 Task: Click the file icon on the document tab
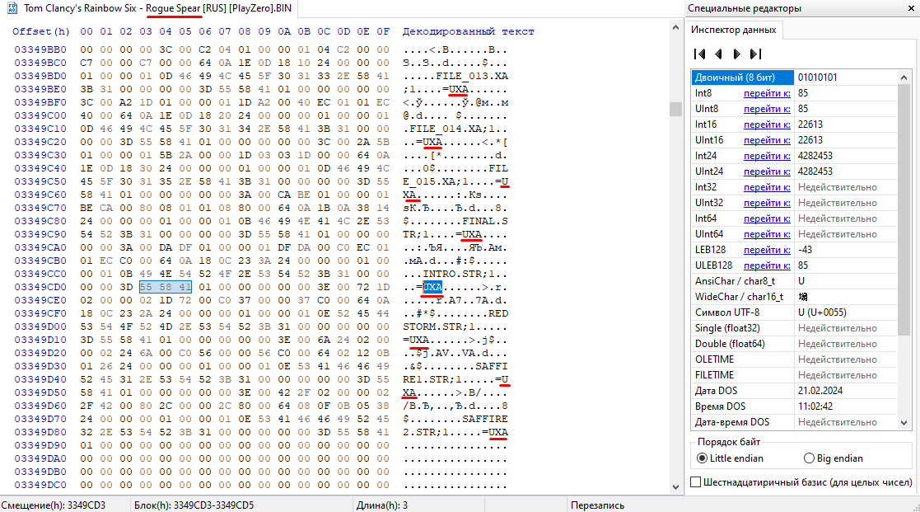tap(12, 8)
